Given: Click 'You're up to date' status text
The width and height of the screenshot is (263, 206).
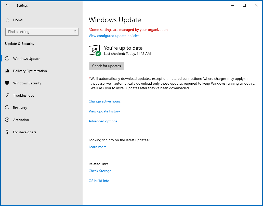Looking at the screenshot, I should [123, 48].
